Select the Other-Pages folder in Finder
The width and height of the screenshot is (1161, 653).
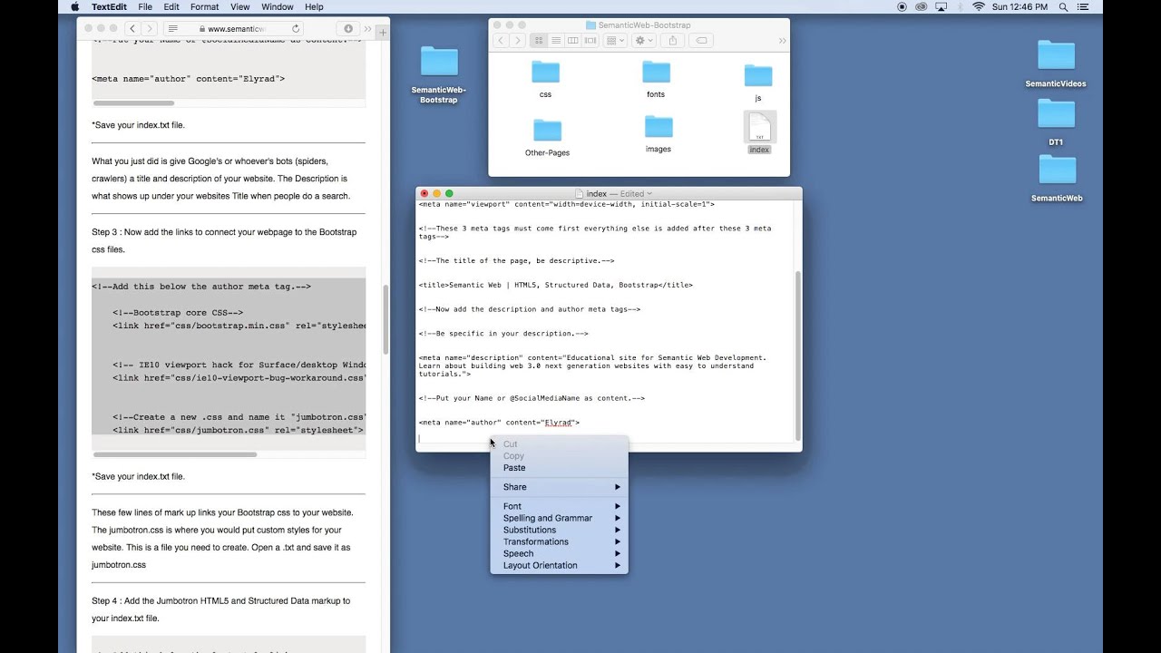pos(547,137)
